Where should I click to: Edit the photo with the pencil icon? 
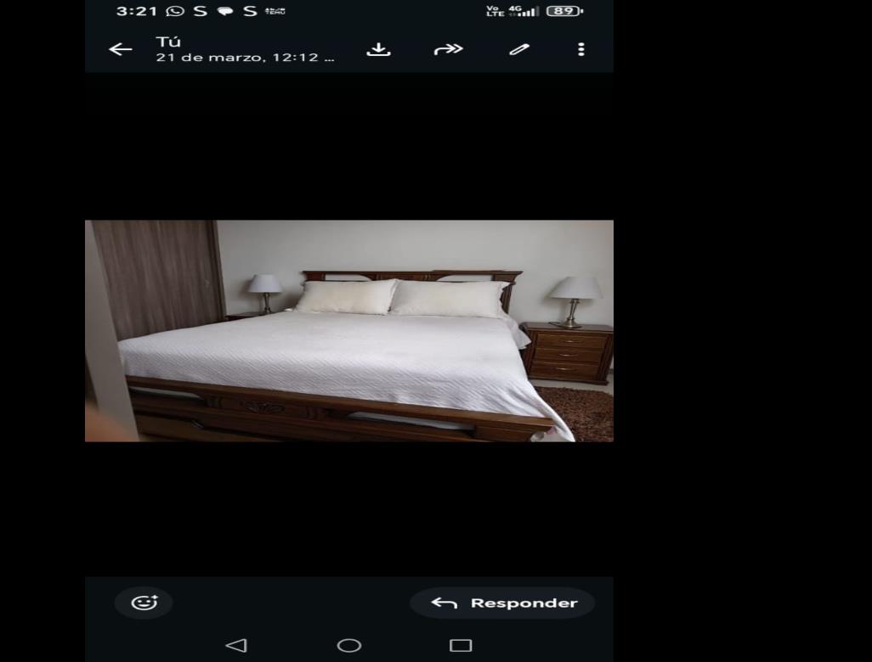pos(518,49)
